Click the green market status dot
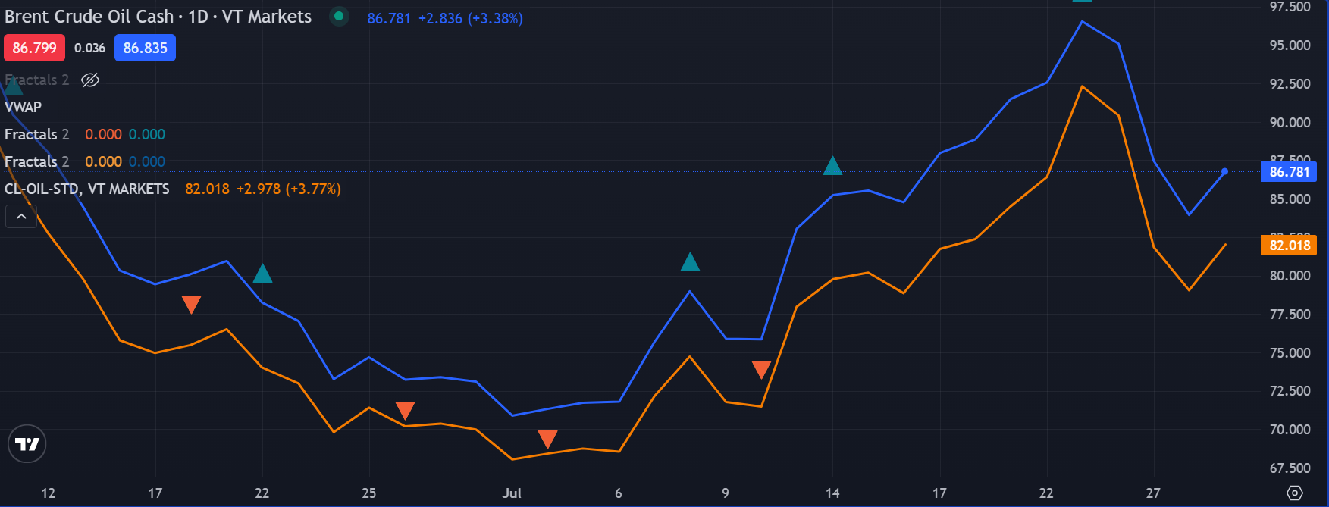Viewport: 1329px width, 507px height. point(339,16)
